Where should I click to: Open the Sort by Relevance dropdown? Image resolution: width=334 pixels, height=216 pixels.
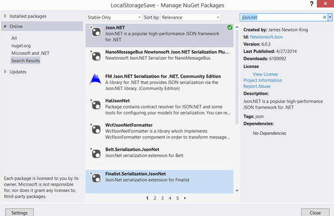pyautogui.click(x=190, y=17)
